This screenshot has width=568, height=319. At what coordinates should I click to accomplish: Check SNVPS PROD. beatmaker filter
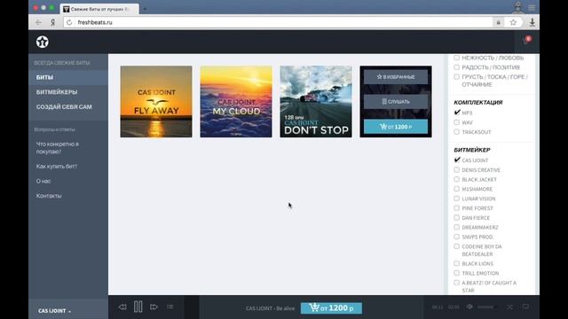[457, 237]
